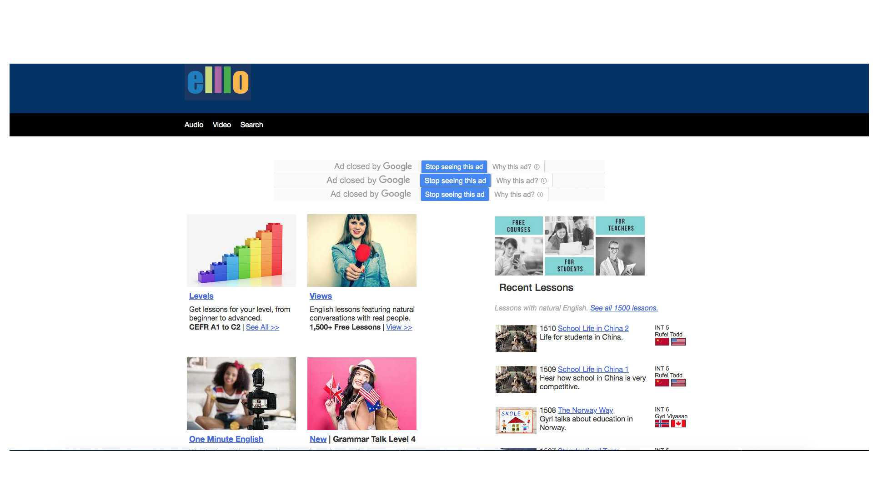Open the Levels colored blocks thumbnail

tap(241, 251)
